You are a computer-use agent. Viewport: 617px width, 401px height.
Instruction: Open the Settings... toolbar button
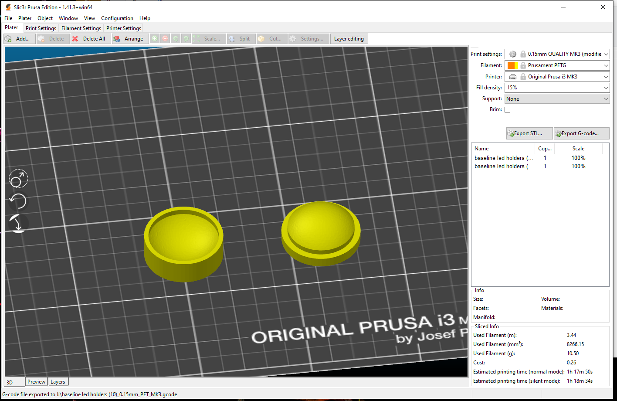coord(308,39)
